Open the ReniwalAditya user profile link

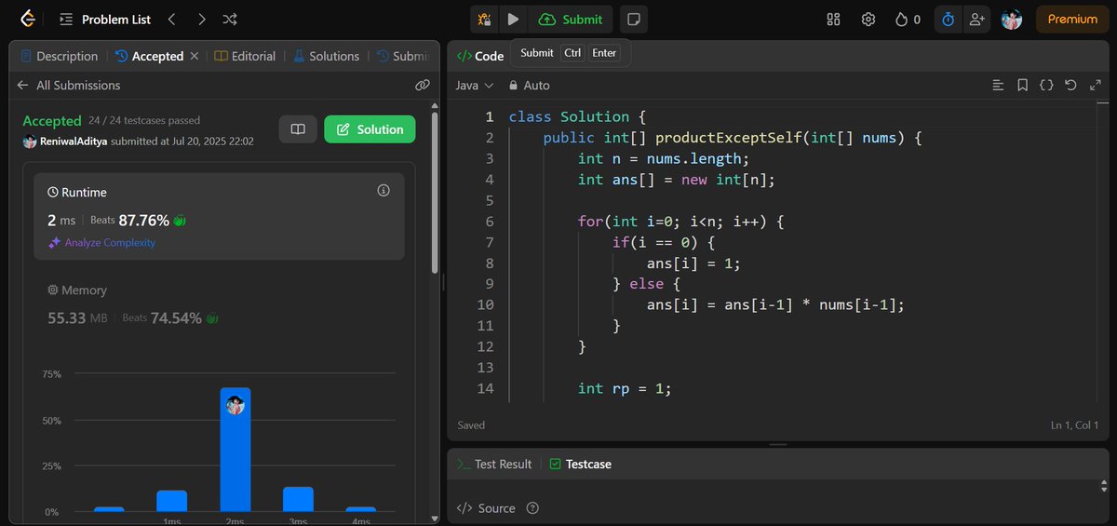(x=73, y=141)
